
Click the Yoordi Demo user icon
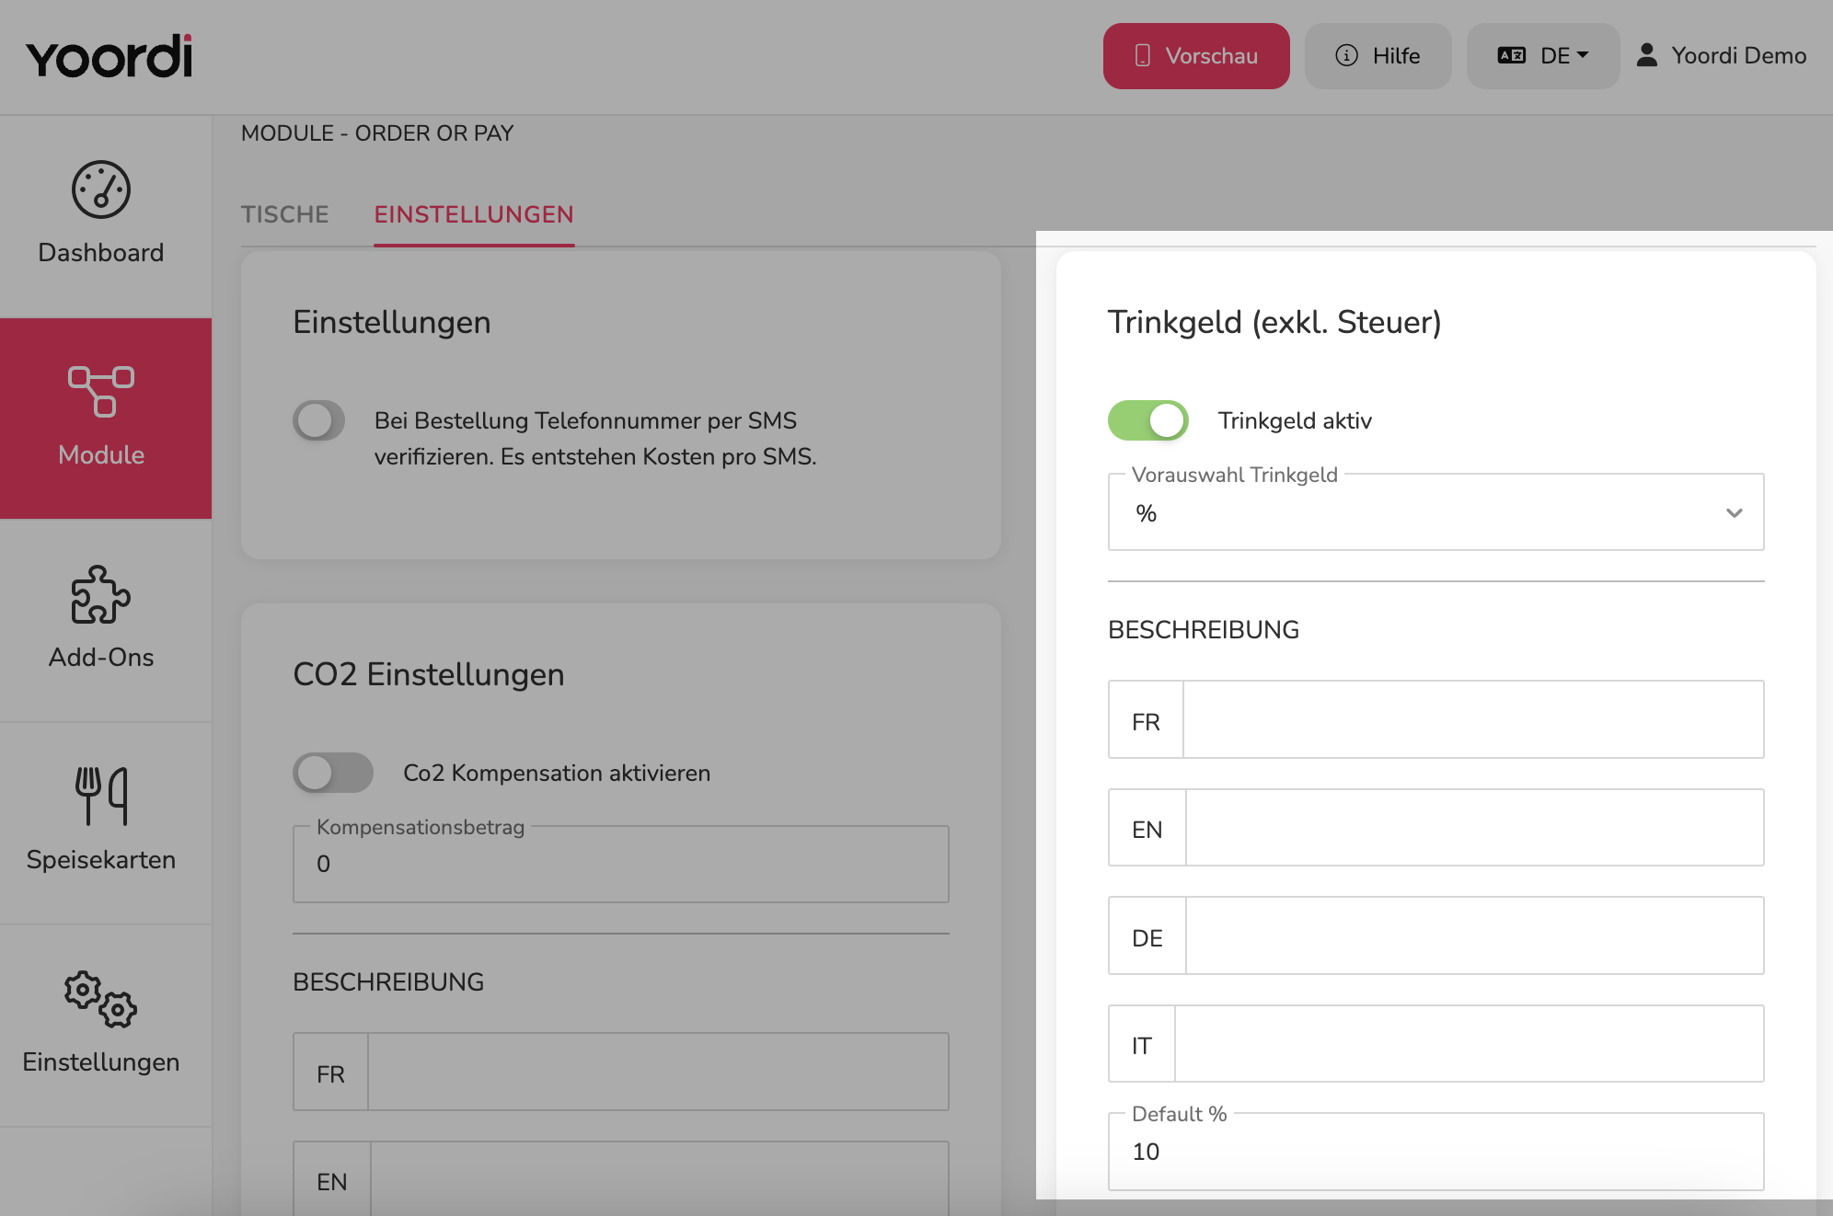[x=1646, y=55]
